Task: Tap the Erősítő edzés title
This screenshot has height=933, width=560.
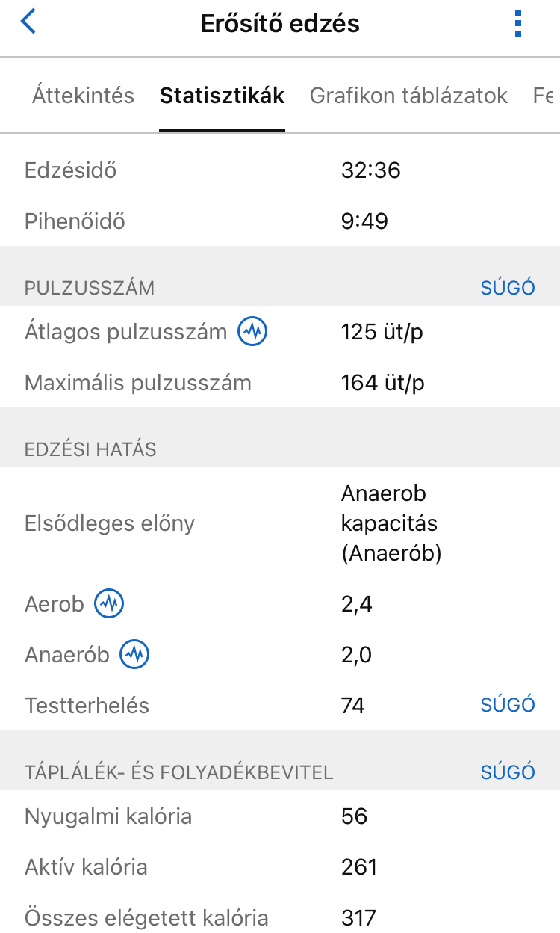Action: (280, 24)
